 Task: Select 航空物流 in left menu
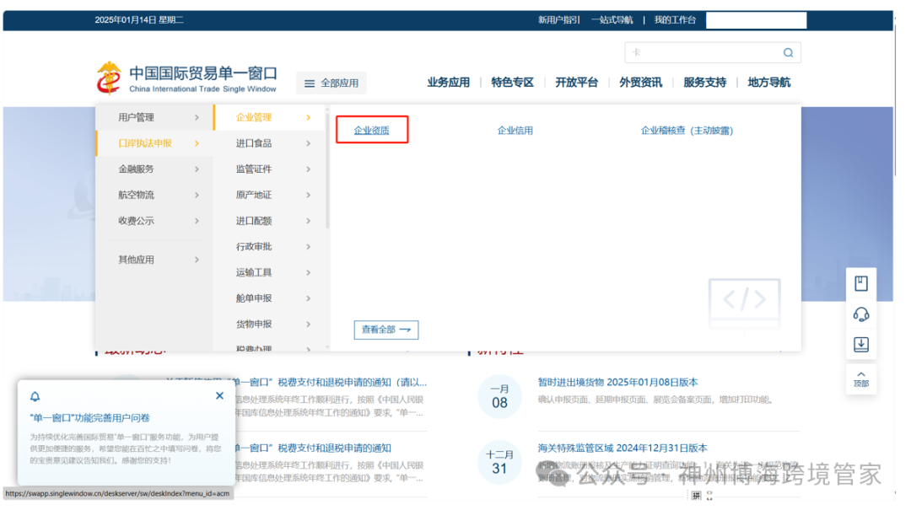pos(136,195)
